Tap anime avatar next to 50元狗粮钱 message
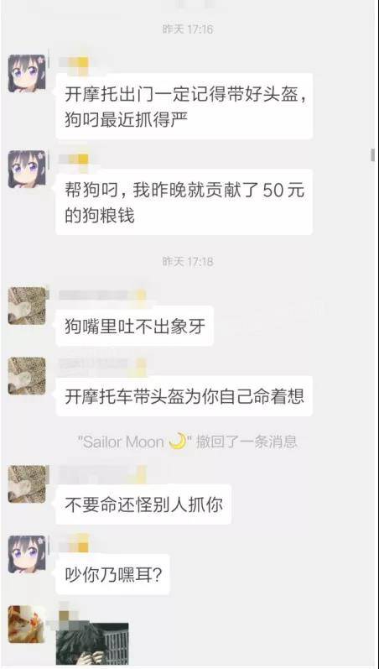Viewport: 379px width, 669px height. pos(27,169)
